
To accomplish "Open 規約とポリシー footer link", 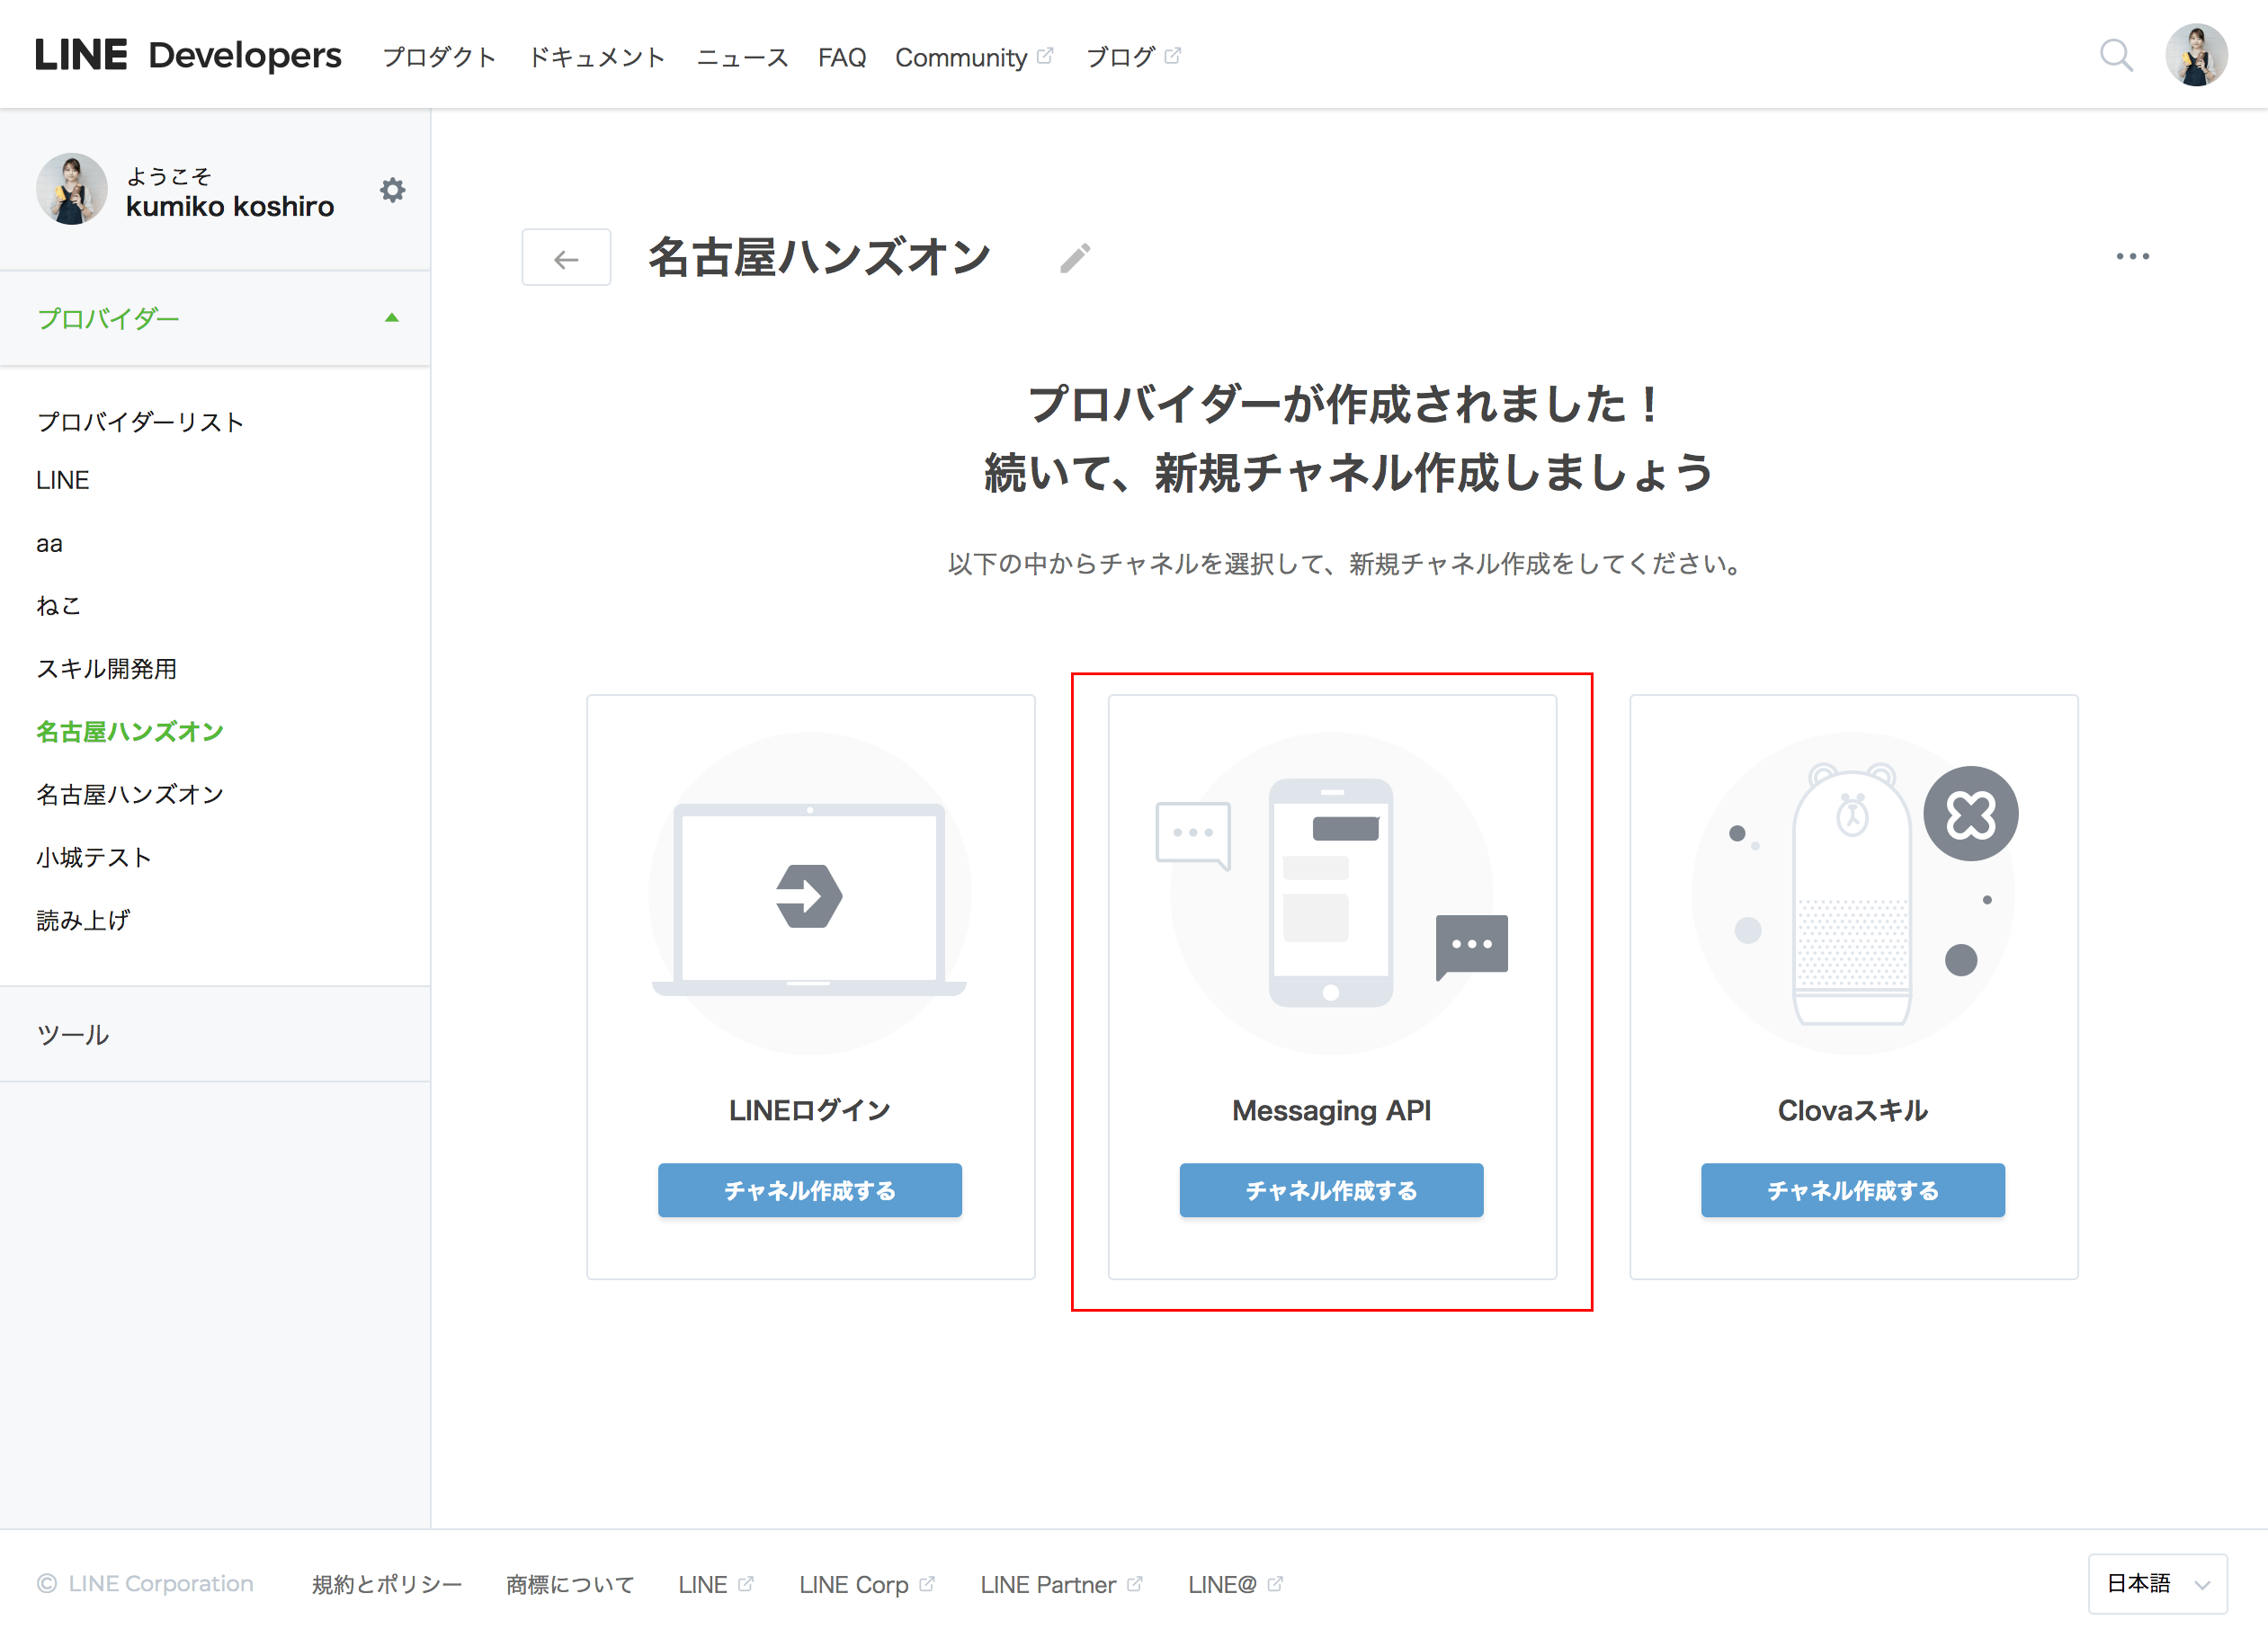I will coord(387,1584).
